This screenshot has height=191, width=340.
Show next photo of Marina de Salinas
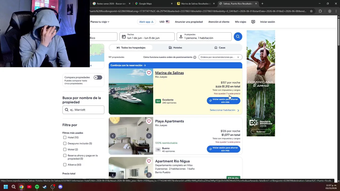[149, 92]
